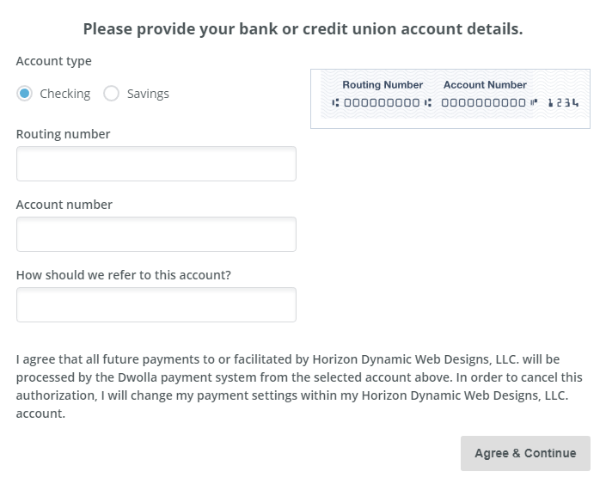Screen dimensions: 606x484
Task: Click the "Account number" field label
Action: [x=64, y=205]
